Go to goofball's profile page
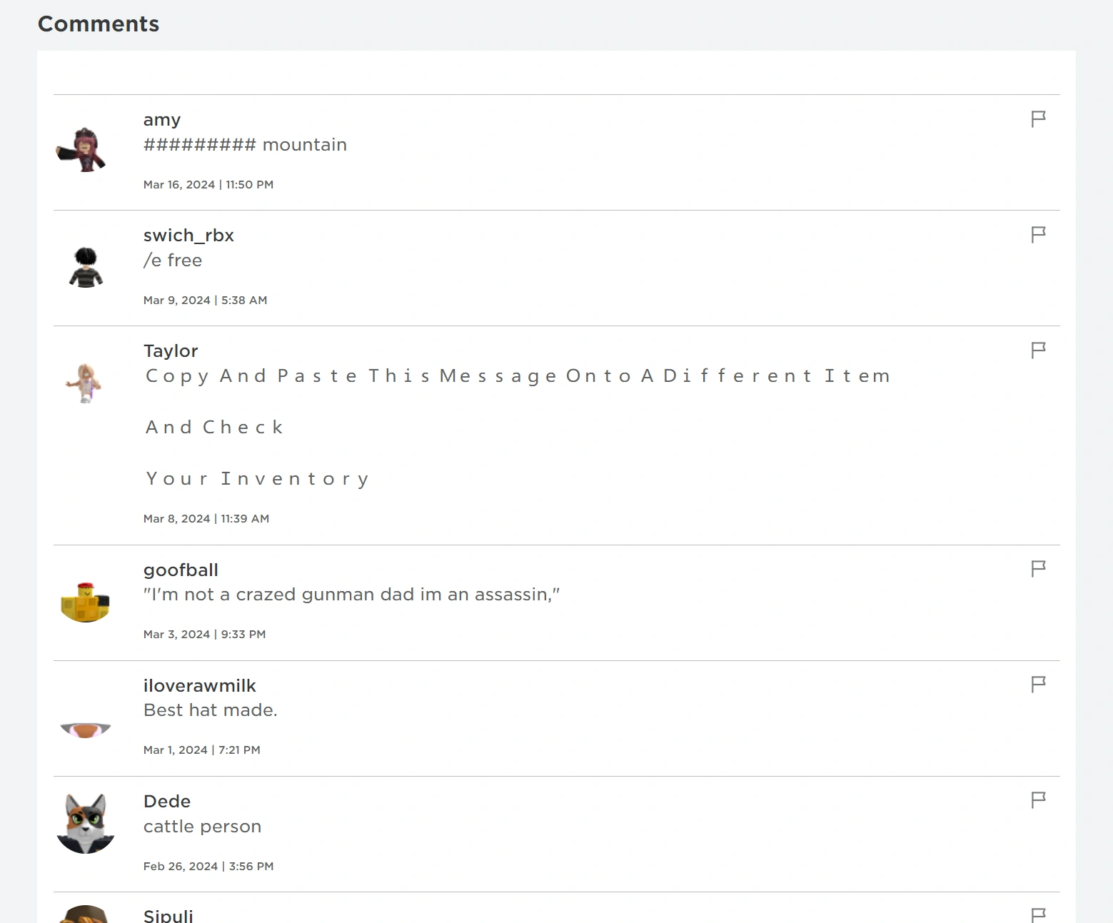Screen dimensions: 1113x923 click(x=181, y=570)
